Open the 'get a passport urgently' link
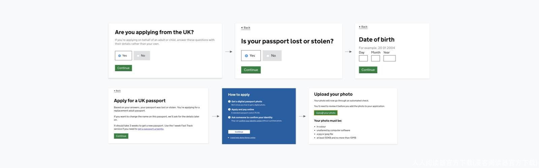The width and height of the screenshot is (539, 168). [x=151, y=129]
